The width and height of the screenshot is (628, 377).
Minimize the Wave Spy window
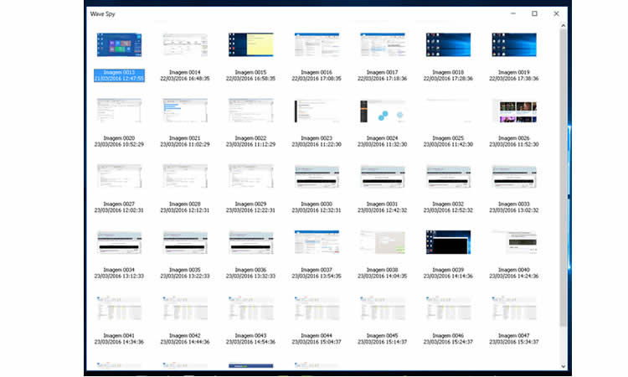point(512,13)
